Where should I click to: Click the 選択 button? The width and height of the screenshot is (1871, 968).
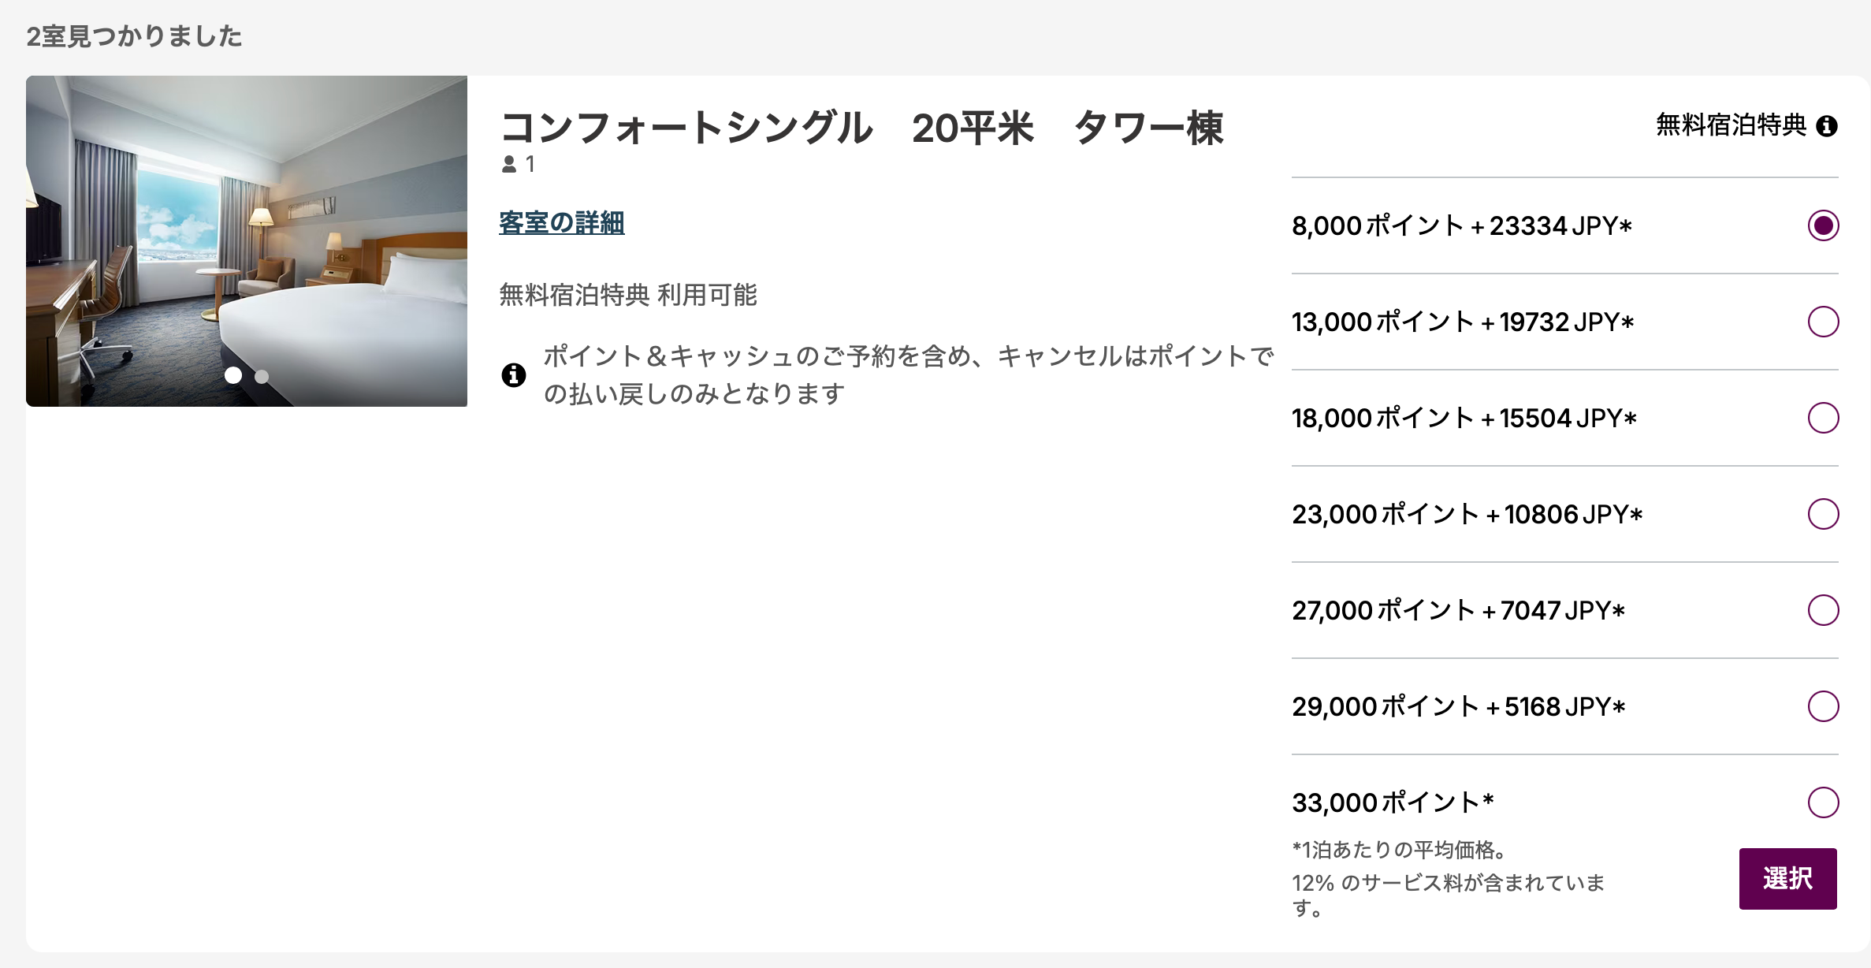(x=1787, y=877)
